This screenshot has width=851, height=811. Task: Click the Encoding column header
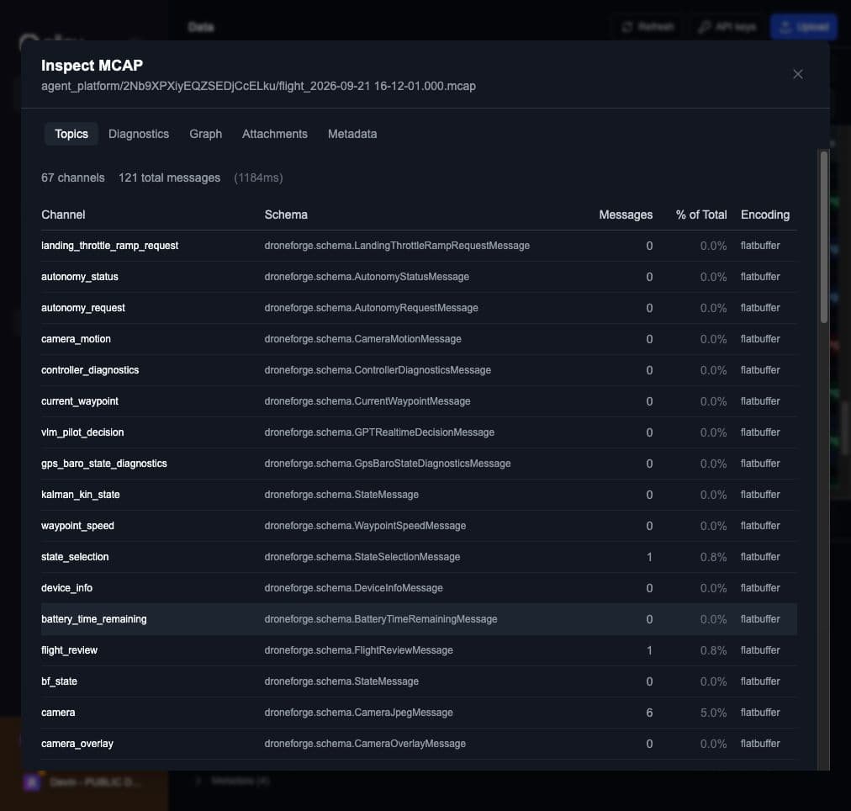pos(764,215)
